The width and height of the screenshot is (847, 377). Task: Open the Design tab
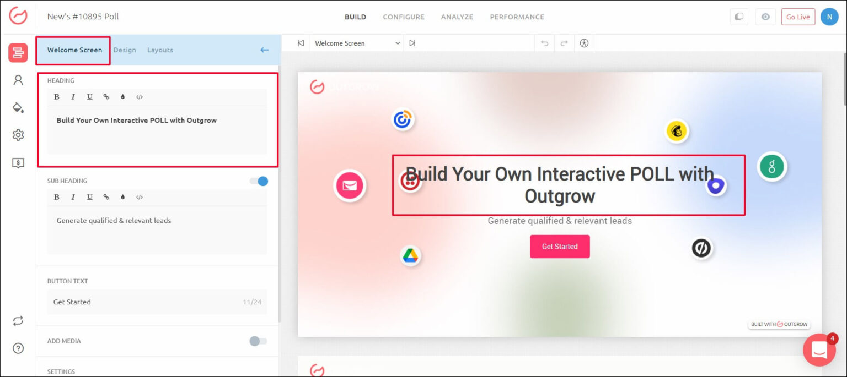point(125,50)
